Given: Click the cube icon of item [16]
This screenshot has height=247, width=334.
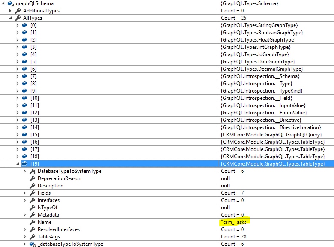Looking at the screenshot, I should pos(24,142).
